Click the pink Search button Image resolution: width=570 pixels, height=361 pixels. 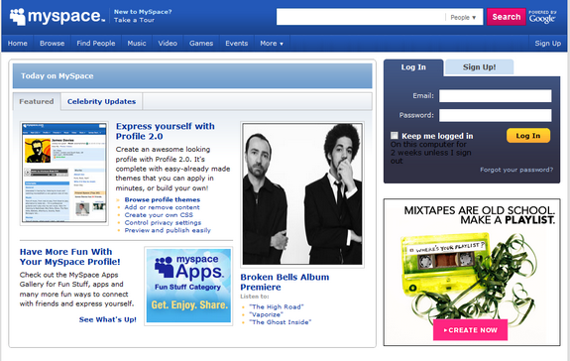(x=506, y=17)
